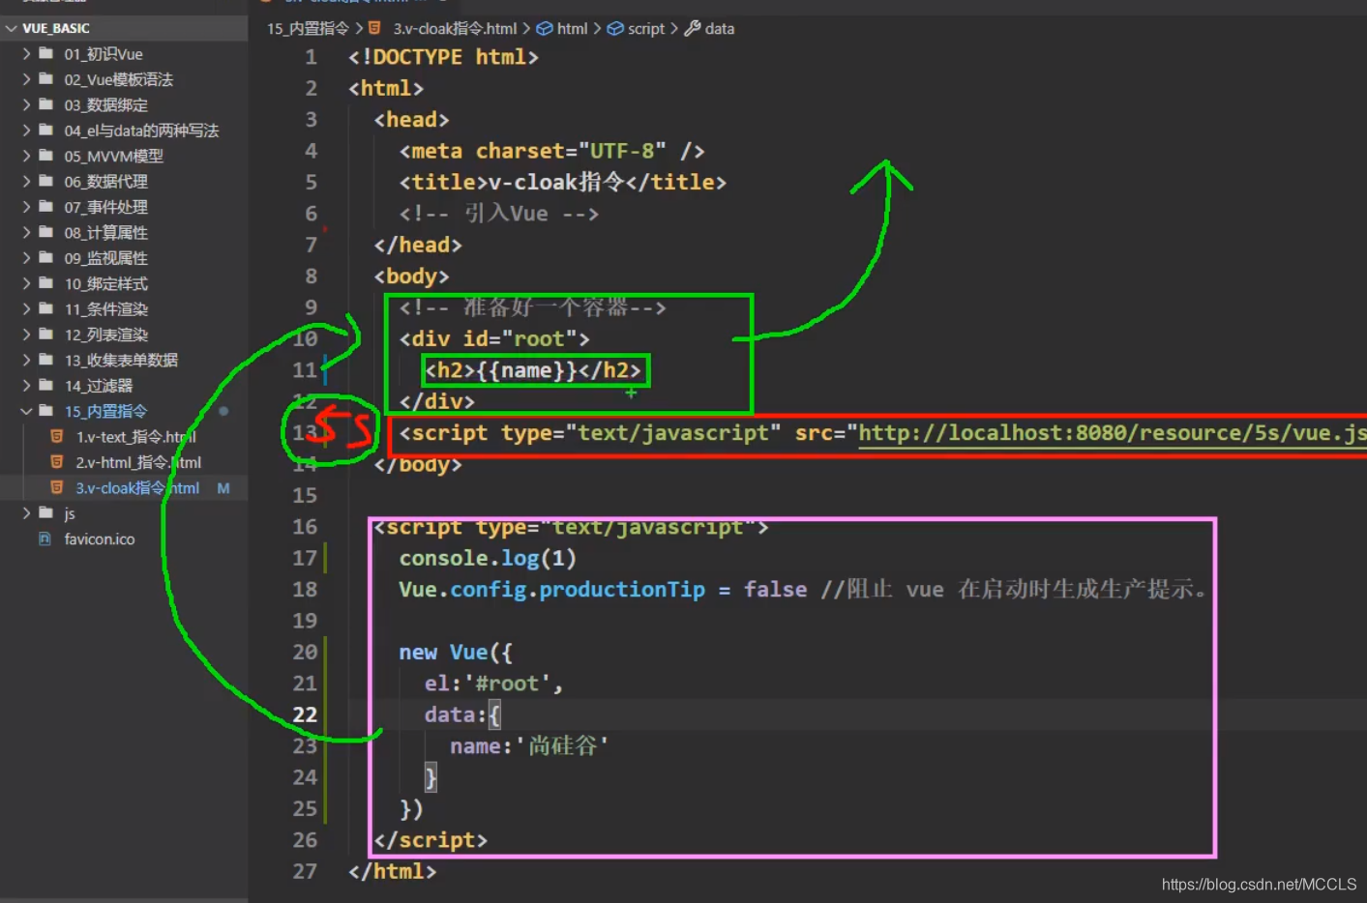The image size is (1367, 903).
Task: Open the html breadcrumb segment
Action: coord(573,29)
